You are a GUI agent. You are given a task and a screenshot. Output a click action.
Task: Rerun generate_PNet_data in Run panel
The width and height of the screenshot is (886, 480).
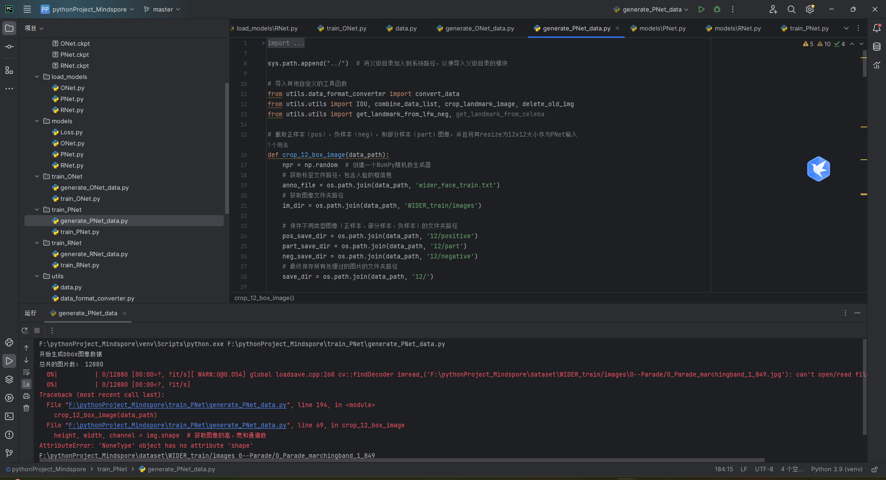coord(25,330)
